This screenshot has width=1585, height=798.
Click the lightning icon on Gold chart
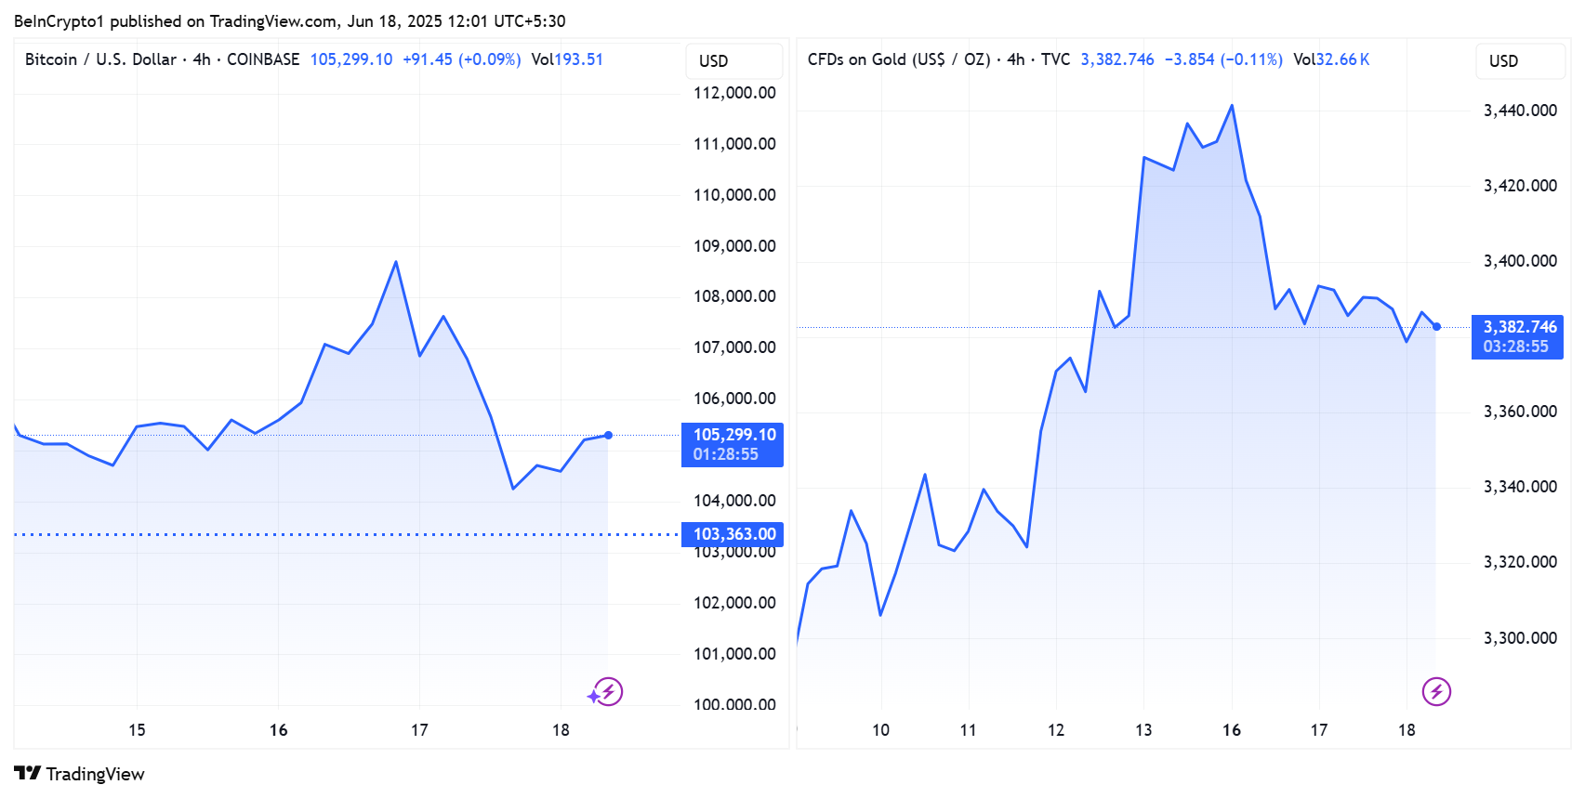[x=1436, y=691]
